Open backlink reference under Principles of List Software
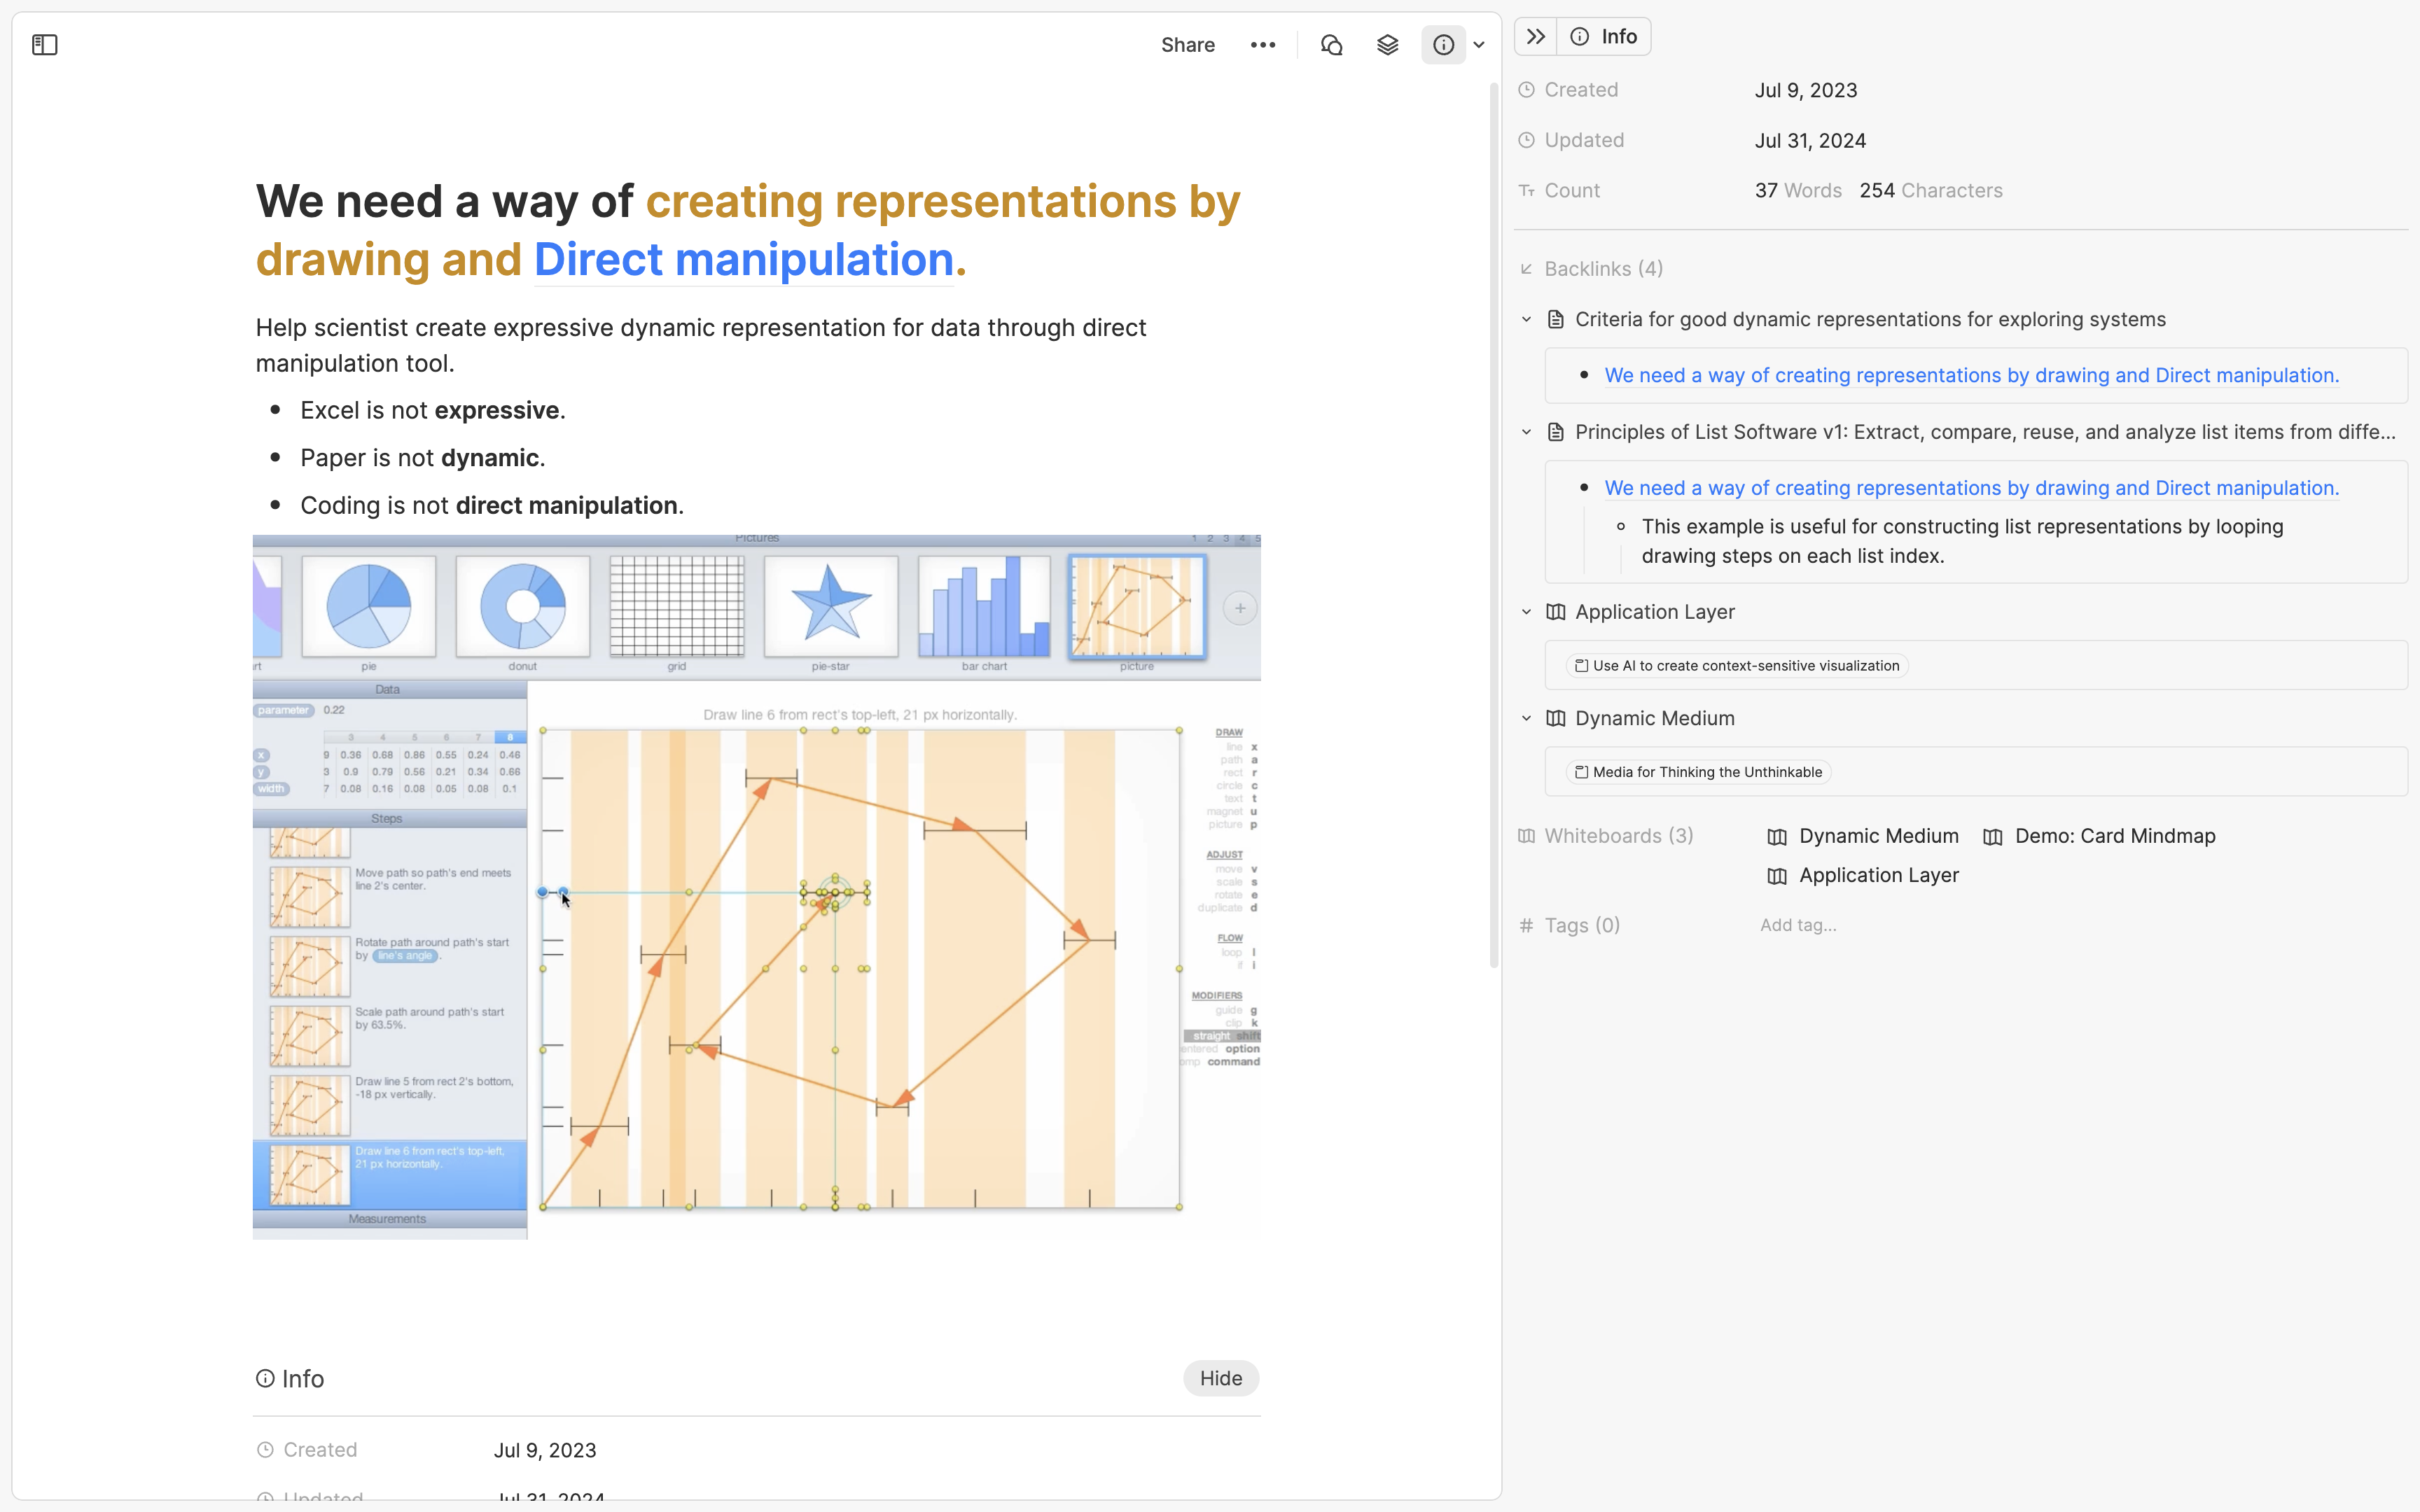This screenshot has width=2420, height=1512. (1971, 489)
